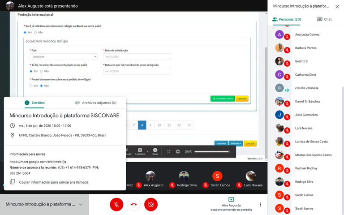Click Ana Luiza Gomes muted mic icon
The image size is (344, 215).
287,37
